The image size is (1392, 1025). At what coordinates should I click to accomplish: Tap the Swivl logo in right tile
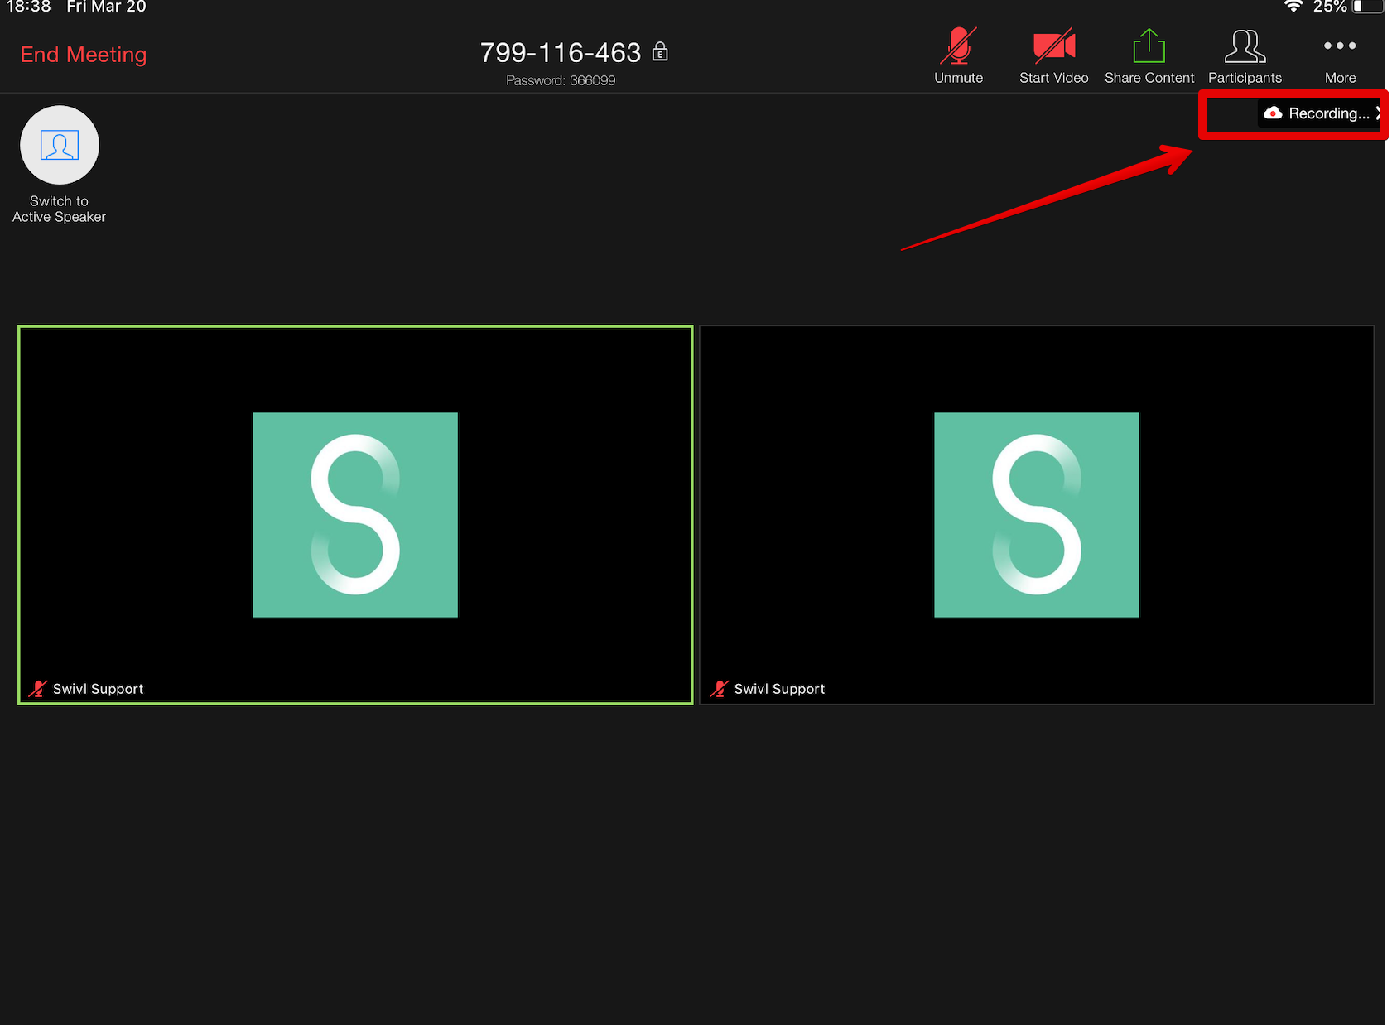point(1037,515)
